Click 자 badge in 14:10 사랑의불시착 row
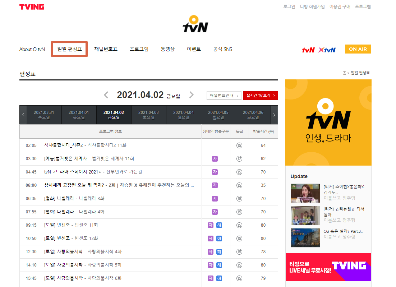The height and width of the screenshot is (287, 396). tap(210, 265)
